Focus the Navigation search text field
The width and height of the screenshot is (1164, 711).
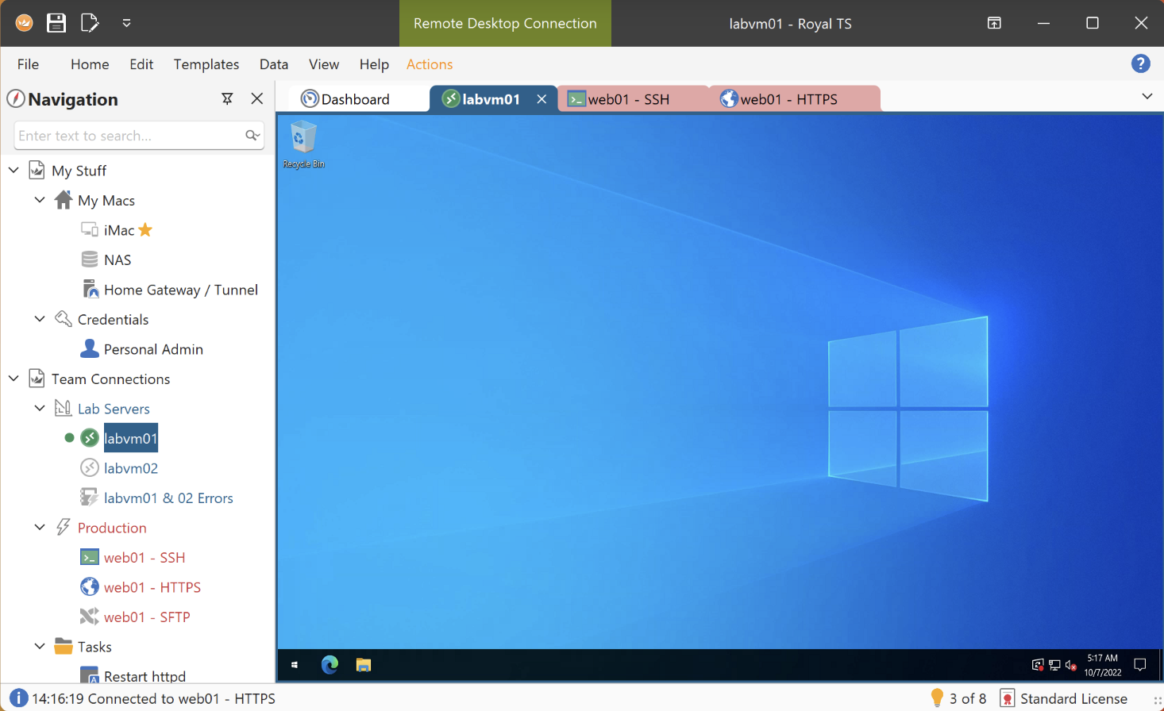[x=129, y=136]
